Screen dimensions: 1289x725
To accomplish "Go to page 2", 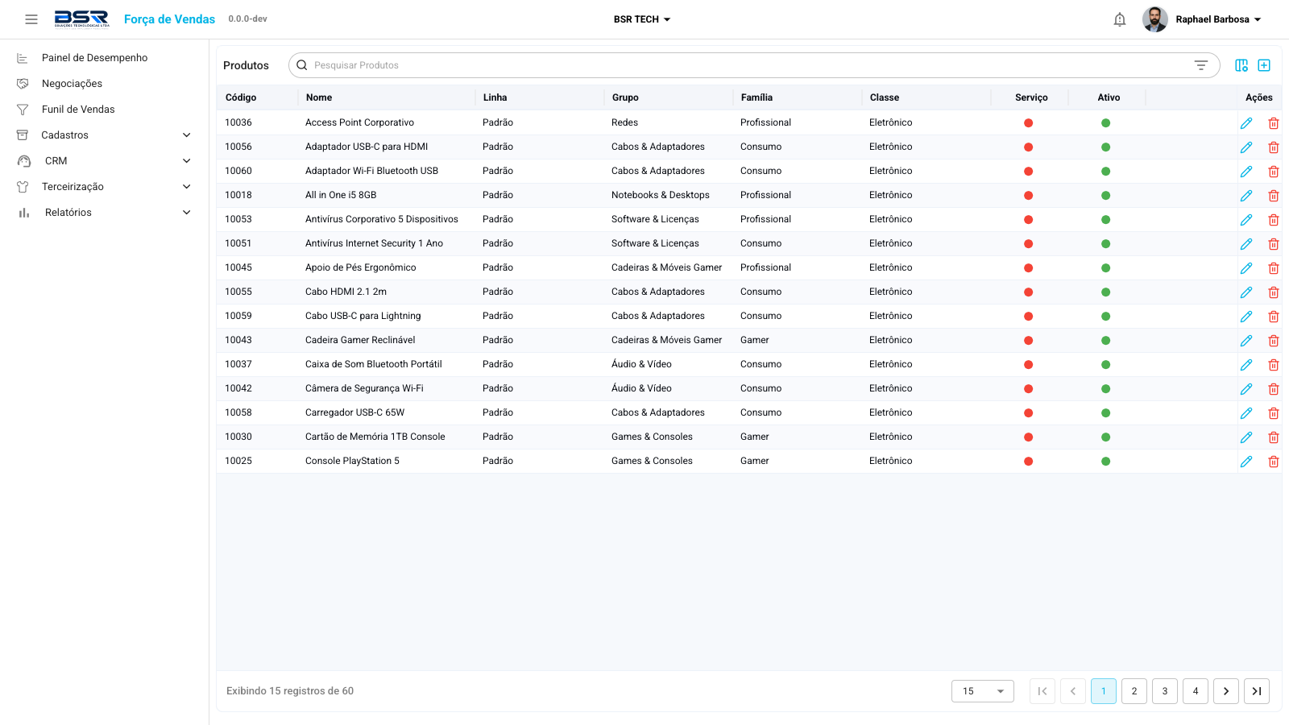I will pyautogui.click(x=1134, y=691).
